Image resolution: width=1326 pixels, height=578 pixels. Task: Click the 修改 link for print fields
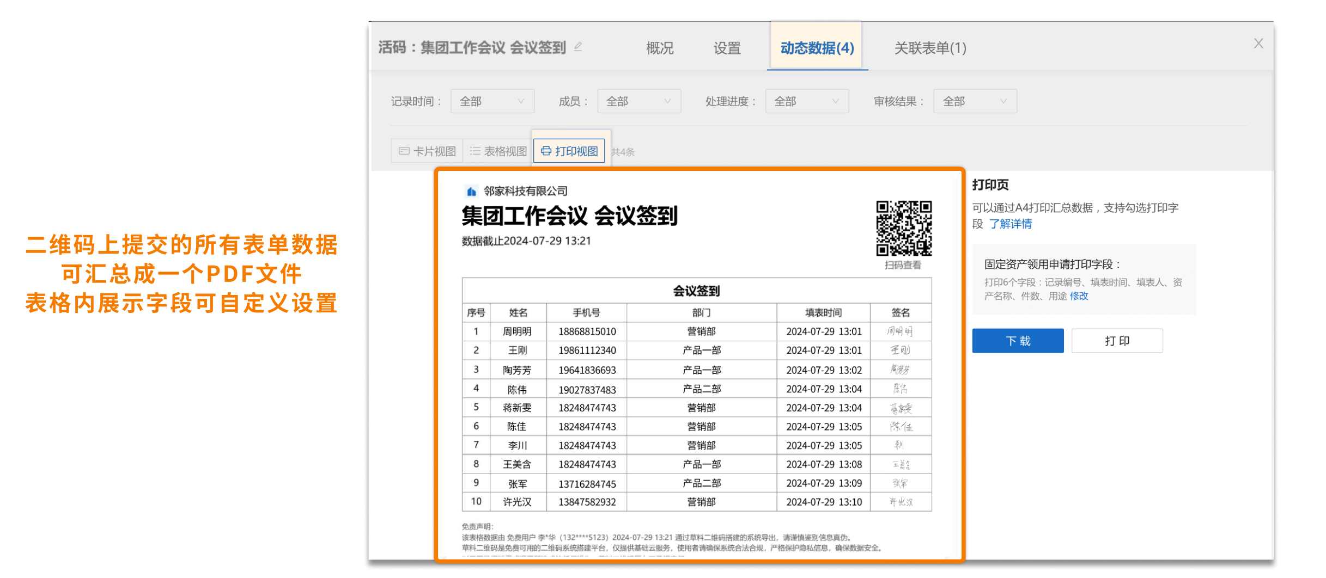tap(1079, 296)
